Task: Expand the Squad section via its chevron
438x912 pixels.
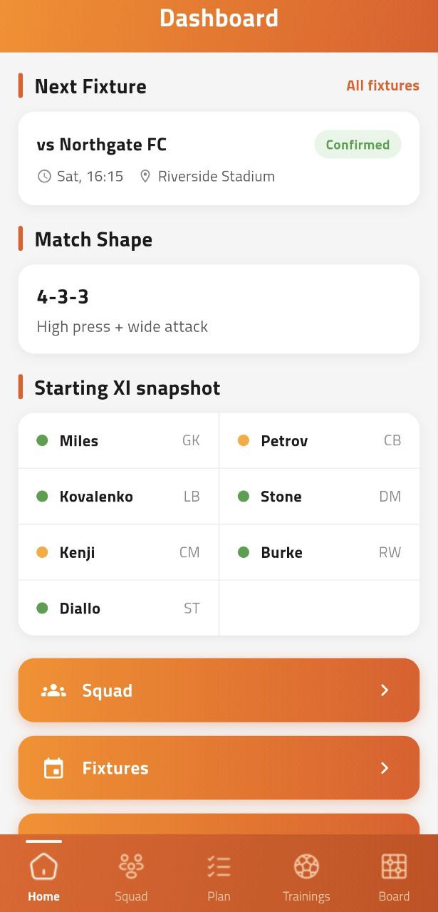Action: 384,690
